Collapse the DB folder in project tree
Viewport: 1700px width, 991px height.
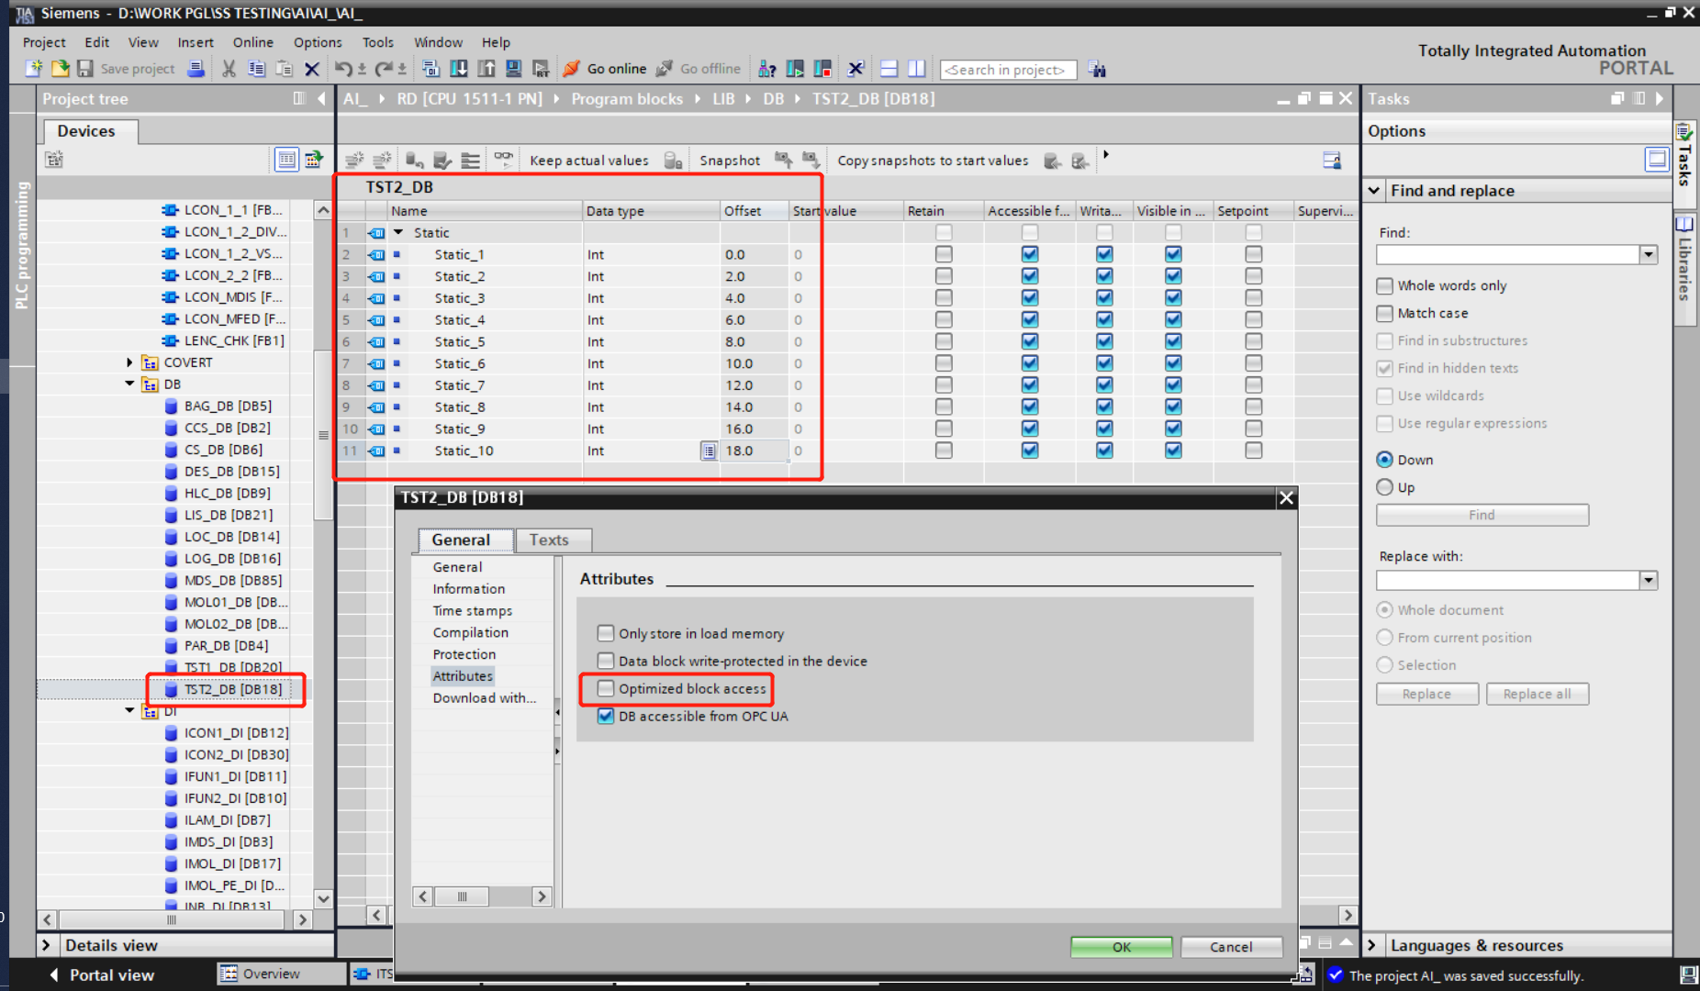click(129, 384)
